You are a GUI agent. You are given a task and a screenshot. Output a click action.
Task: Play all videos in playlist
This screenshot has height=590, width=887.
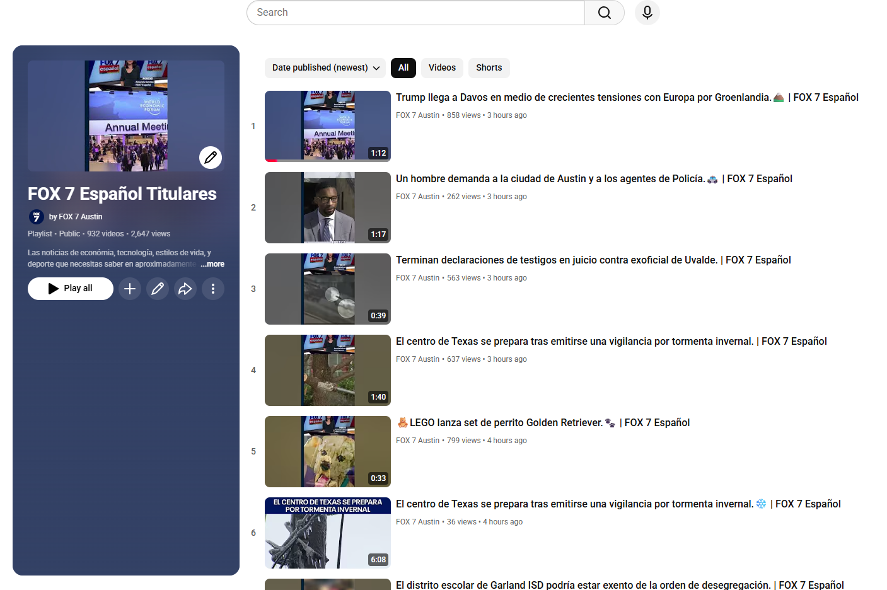(x=71, y=289)
